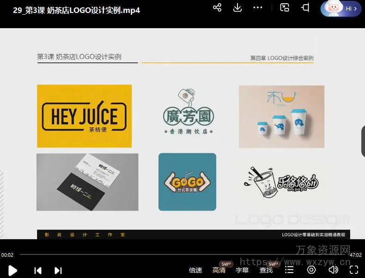Click the video progress bar
Screen dimensions: 365x278
[x=182, y=254]
